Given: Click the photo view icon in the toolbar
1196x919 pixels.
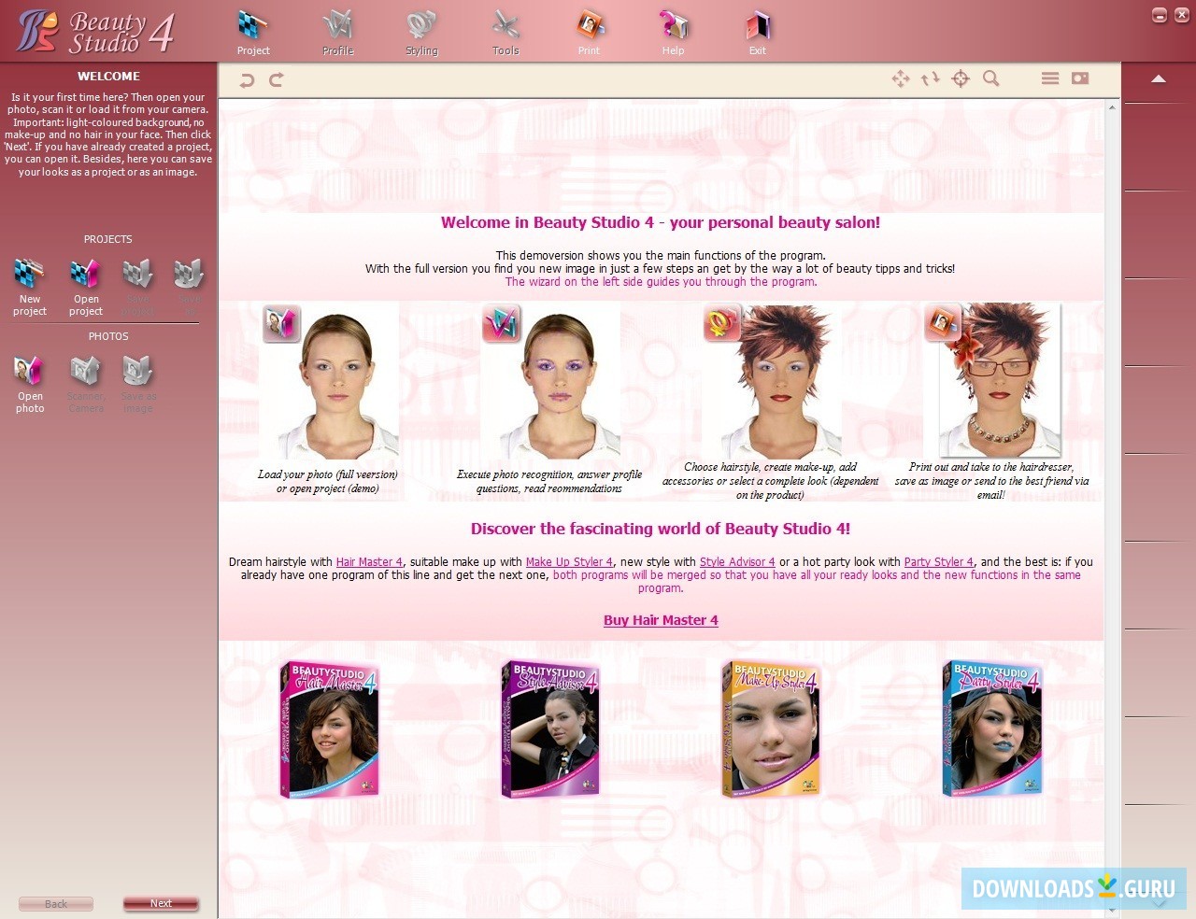Looking at the screenshot, I should [x=1080, y=79].
